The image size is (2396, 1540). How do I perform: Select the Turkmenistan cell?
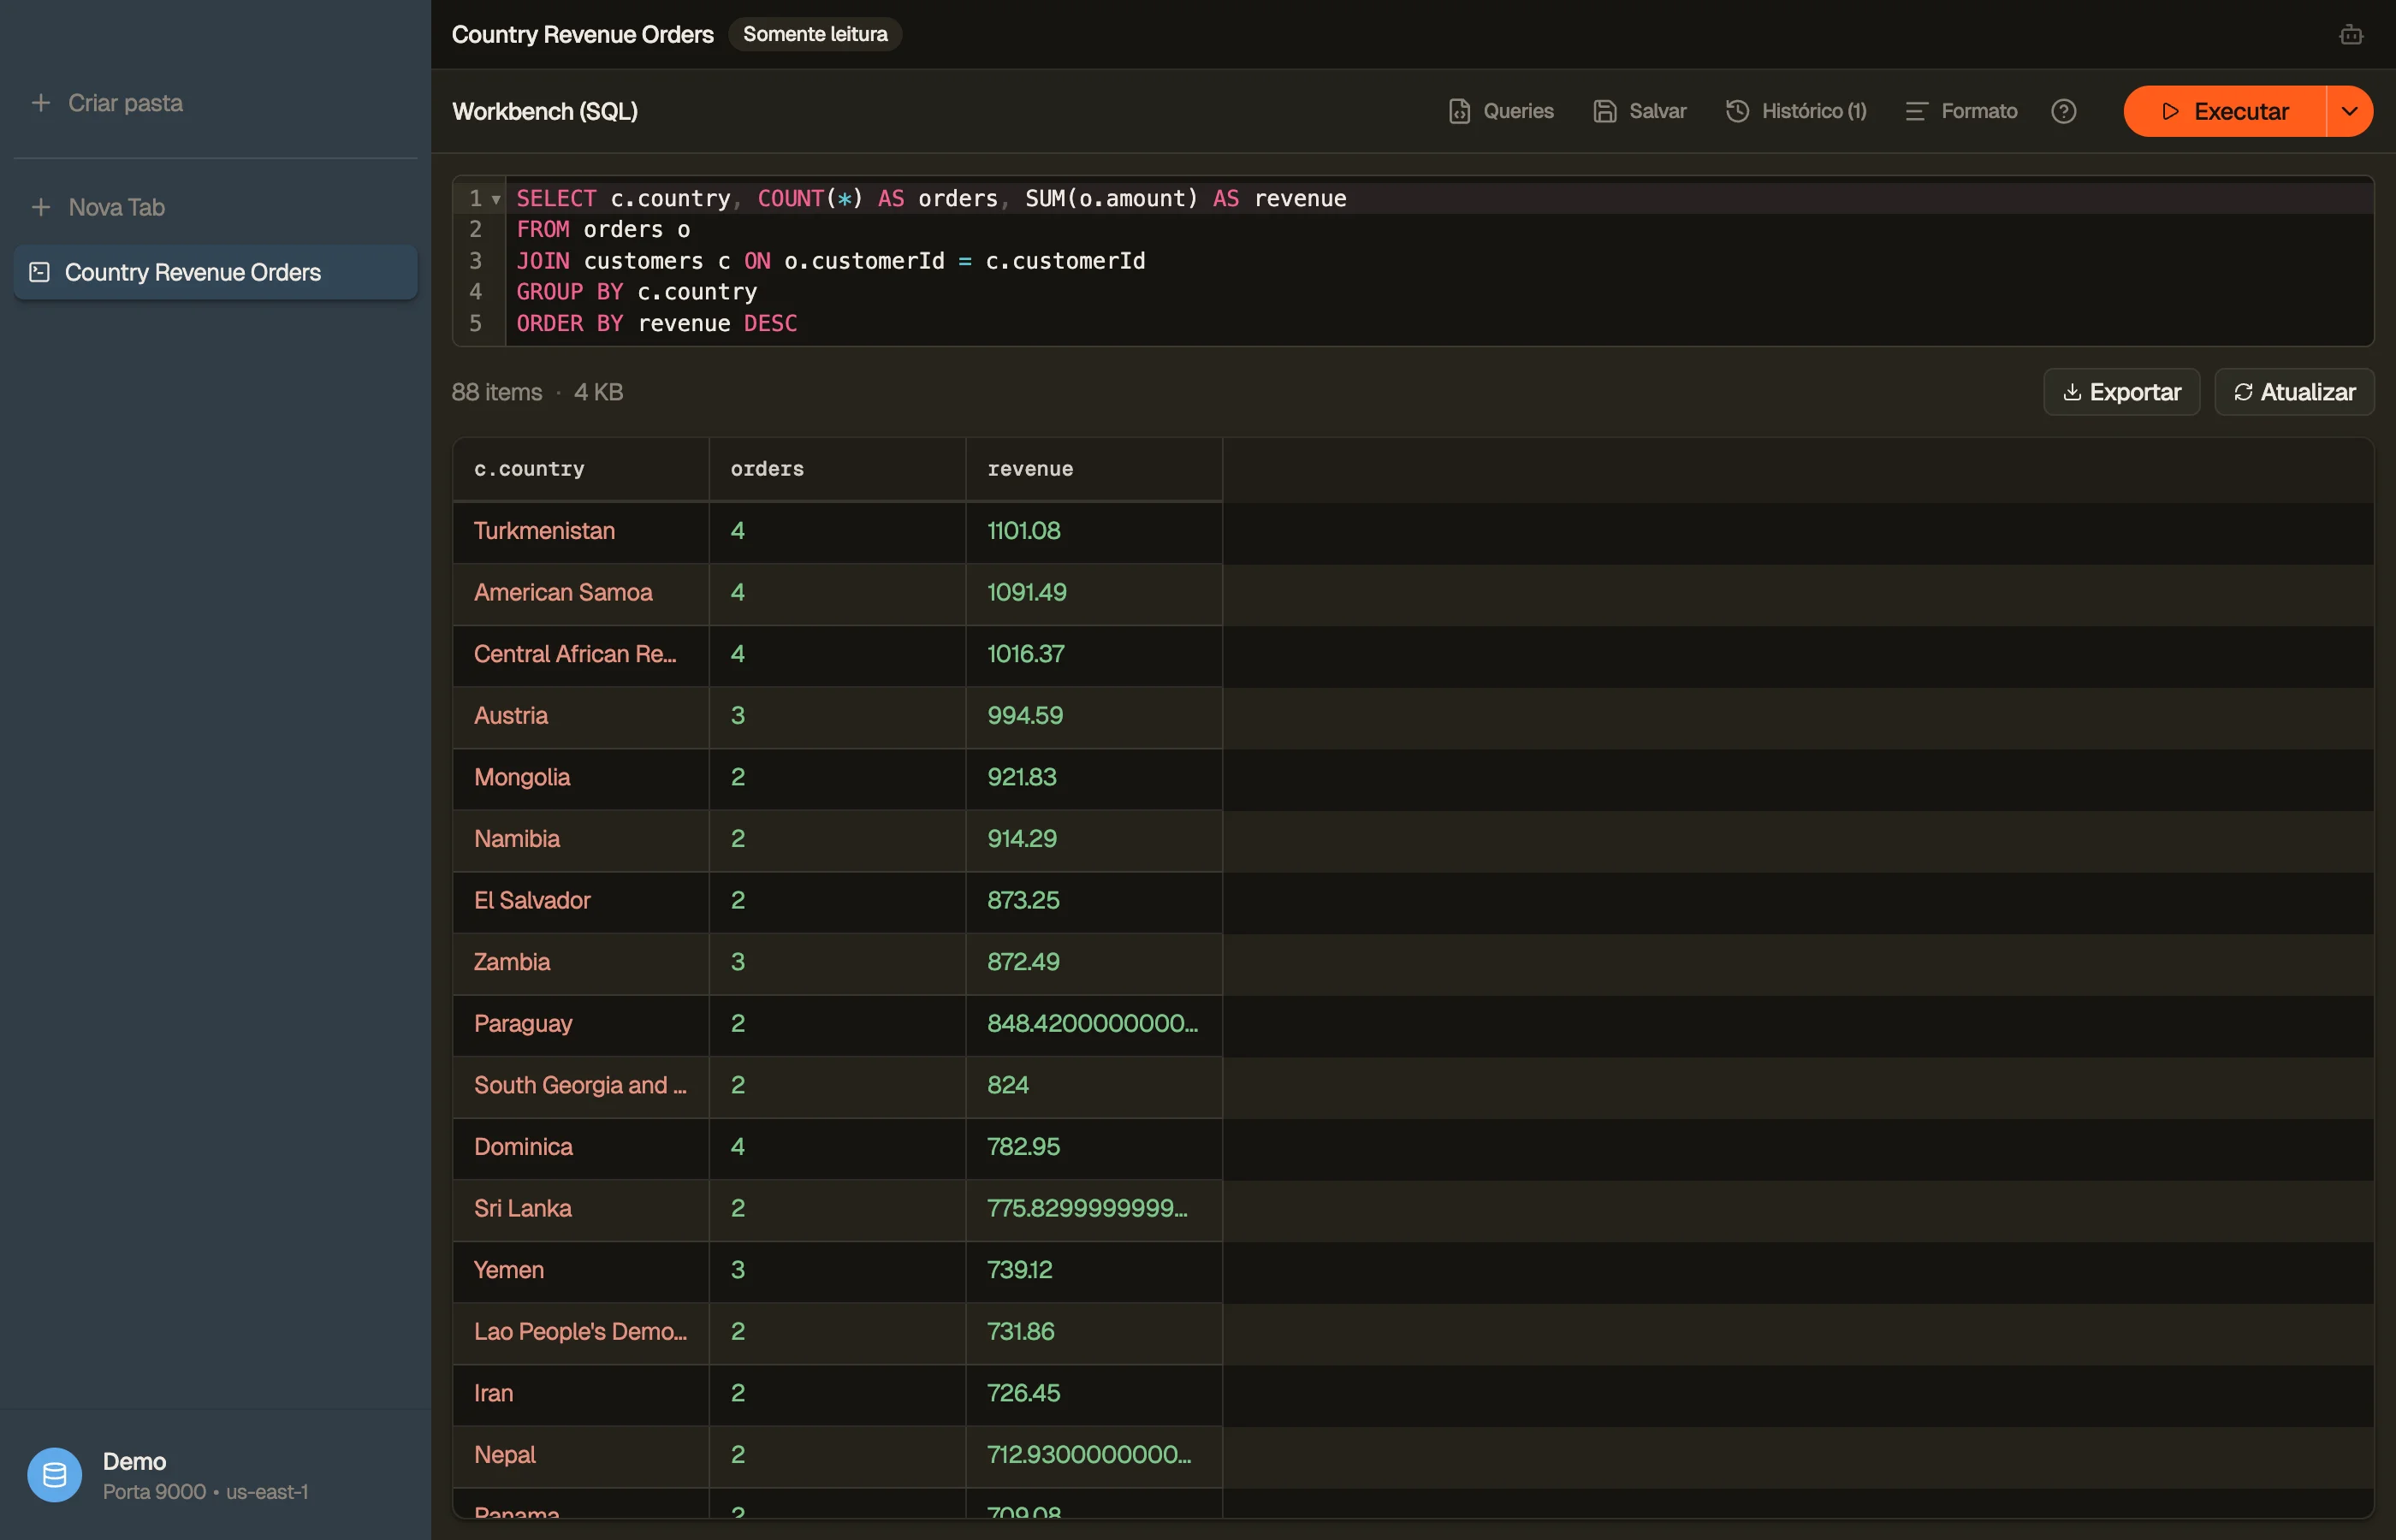click(x=581, y=531)
